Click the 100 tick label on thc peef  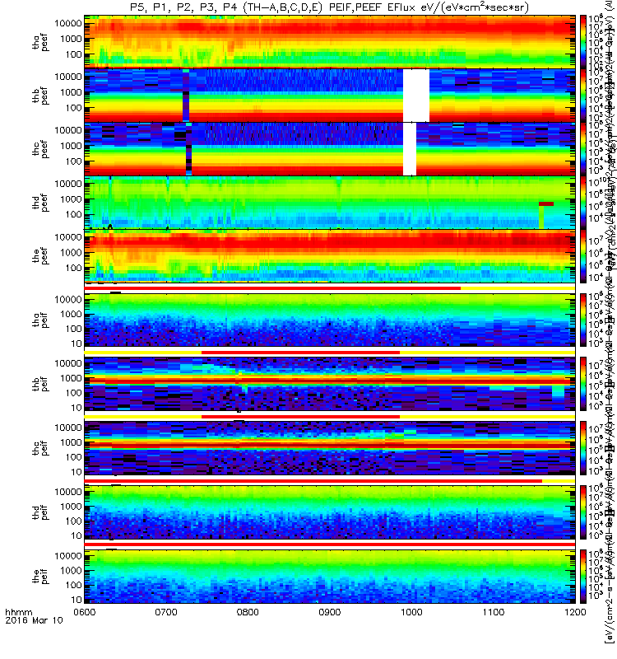click(73, 161)
